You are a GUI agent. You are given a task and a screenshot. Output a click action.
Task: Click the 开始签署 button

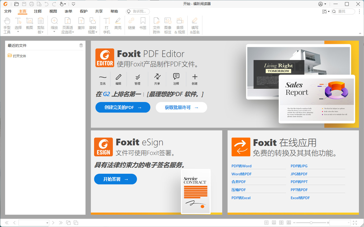pos(116,179)
